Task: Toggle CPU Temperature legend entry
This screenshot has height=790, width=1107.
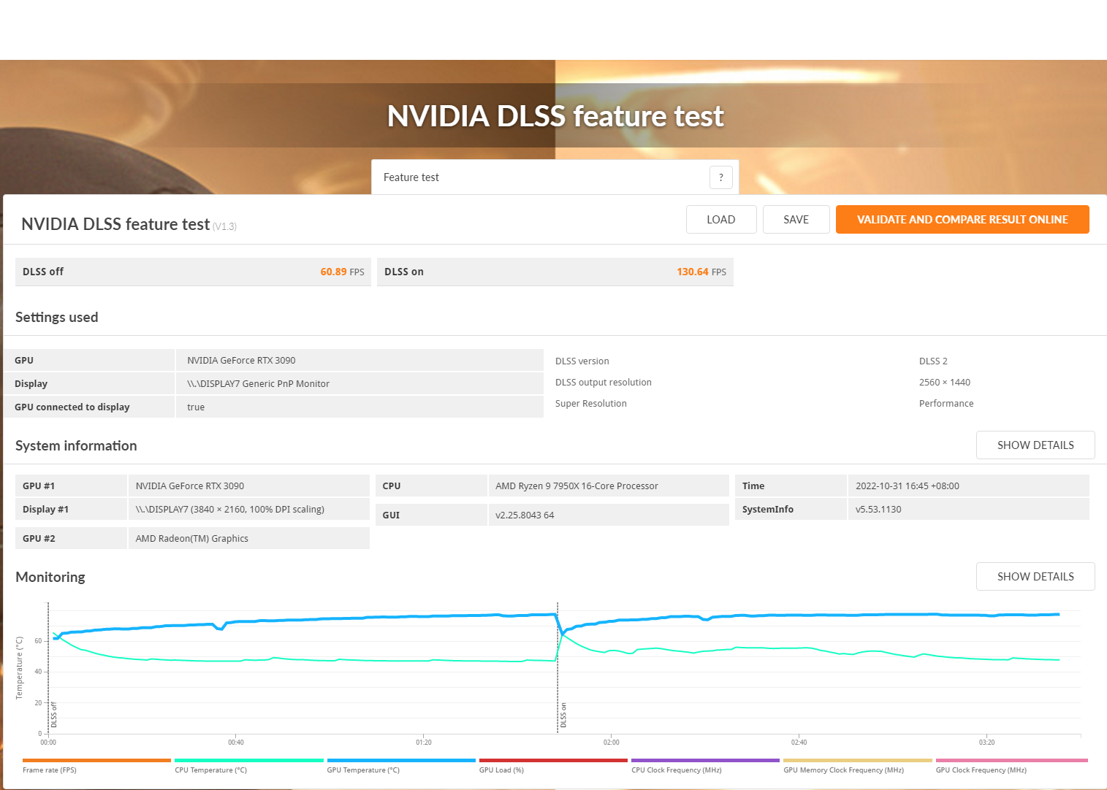Action: pos(248,767)
